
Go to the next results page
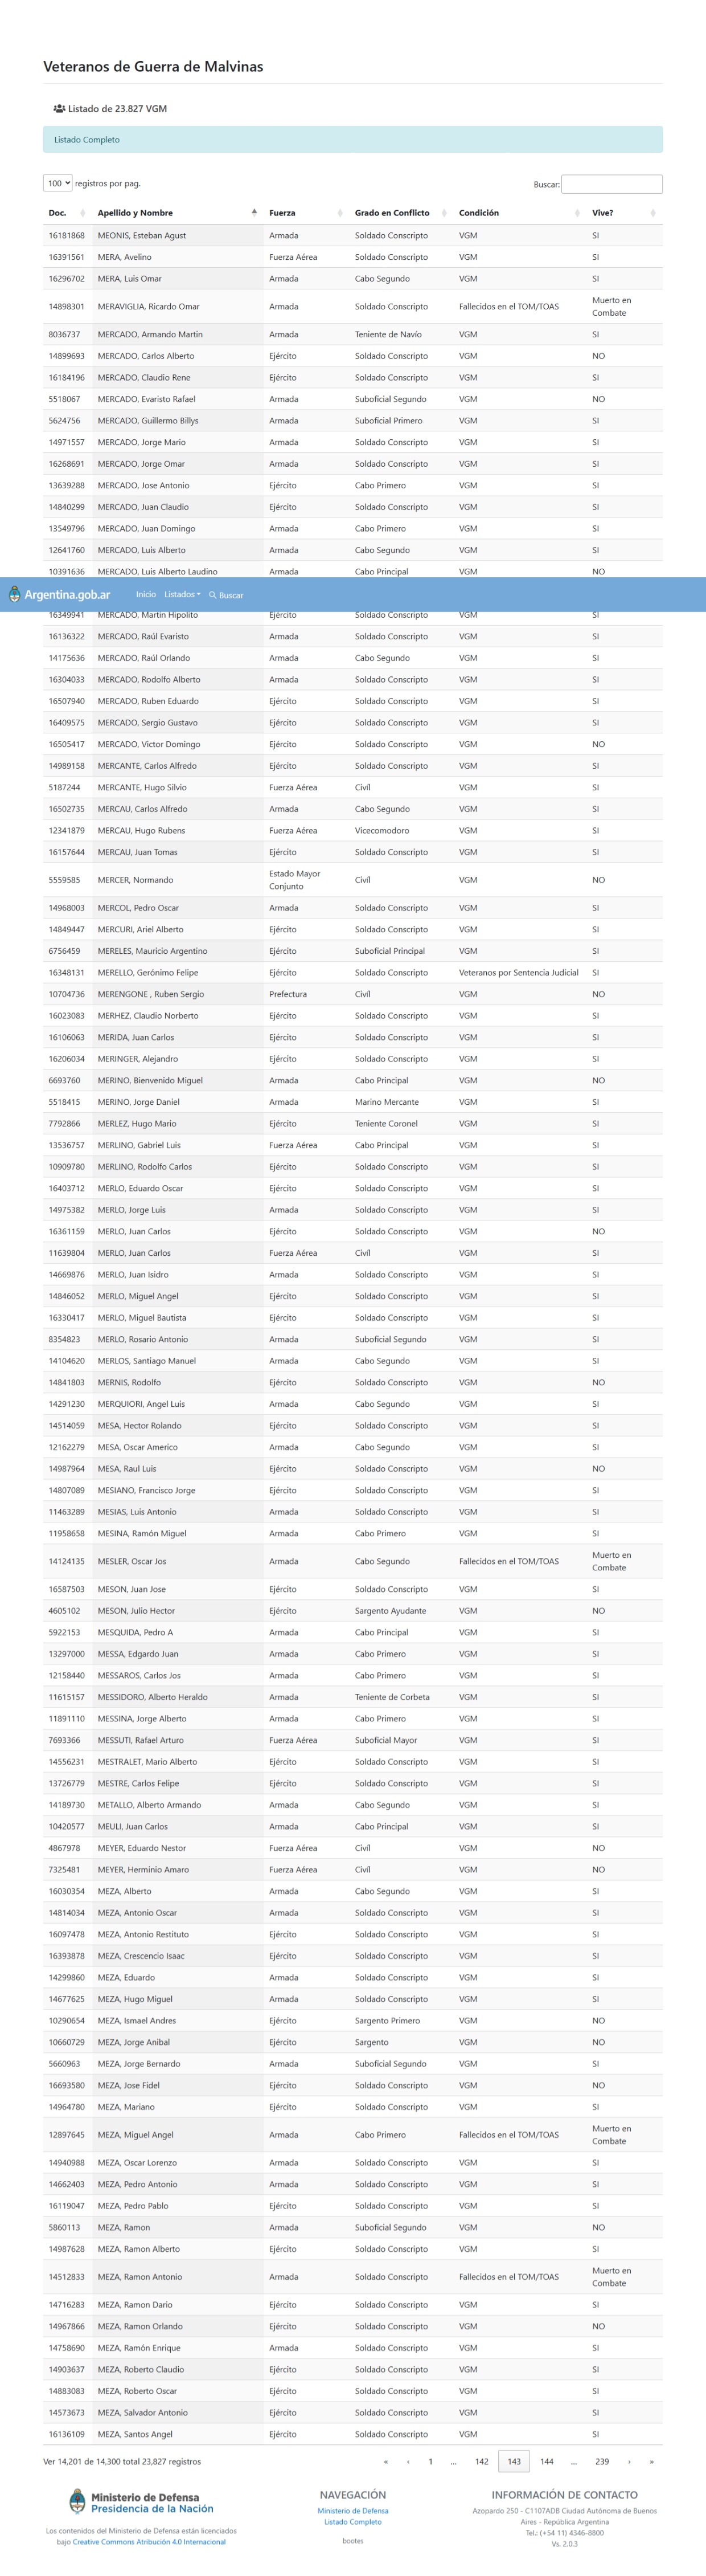click(629, 2461)
